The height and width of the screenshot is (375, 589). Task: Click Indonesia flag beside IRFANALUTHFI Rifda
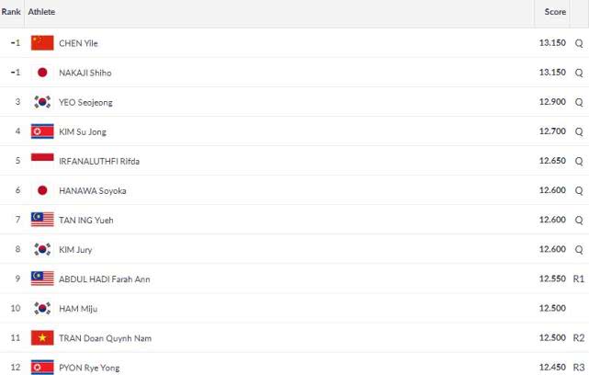[42, 161]
